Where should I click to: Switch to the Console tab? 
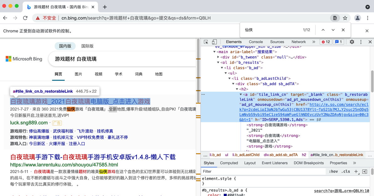click(x=256, y=42)
